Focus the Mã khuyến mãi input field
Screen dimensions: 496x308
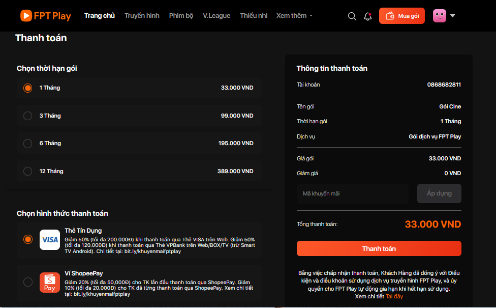coord(353,193)
